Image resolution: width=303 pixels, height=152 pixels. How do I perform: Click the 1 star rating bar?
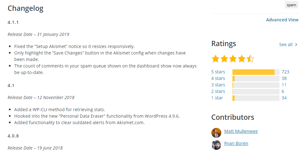pos(256,98)
